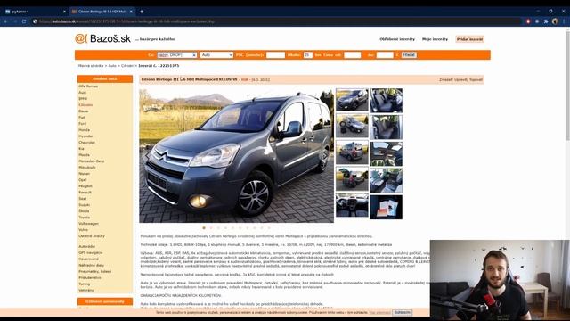Open Viac informácií cookie link
The height and width of the screenshot is (321, 570).
pyautogui.click(x=380, y=313)
